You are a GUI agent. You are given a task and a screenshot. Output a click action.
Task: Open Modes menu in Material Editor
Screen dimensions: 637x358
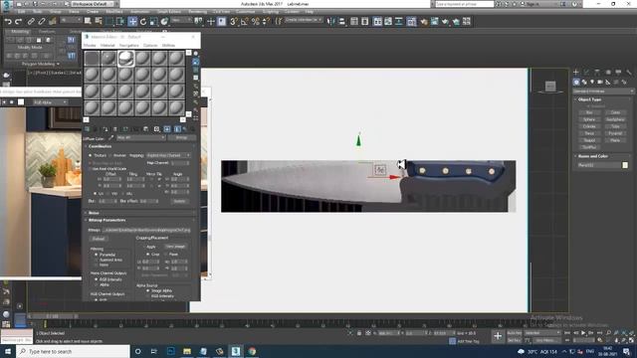click(x=90, y=45)
